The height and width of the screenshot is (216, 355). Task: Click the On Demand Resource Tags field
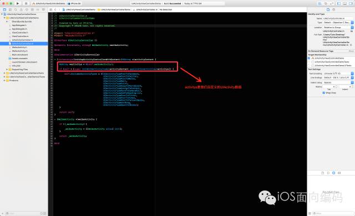[331, 51]
